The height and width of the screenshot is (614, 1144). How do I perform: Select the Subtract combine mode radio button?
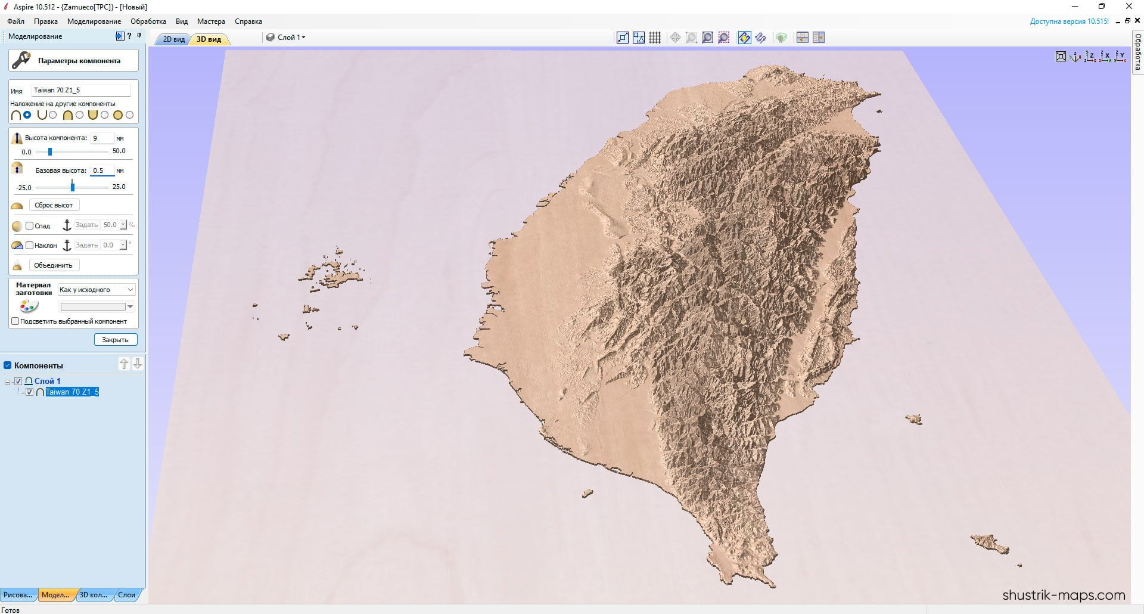click(x=53, y=115)
